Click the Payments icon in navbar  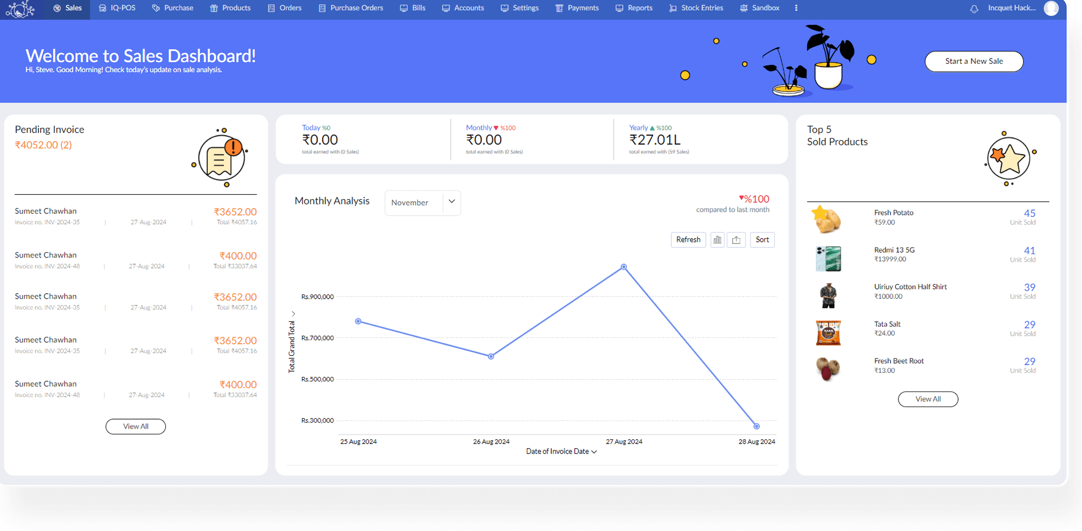(x=559, y=8)
